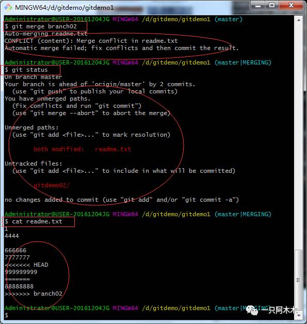Click the 'Auto-merging readme.txt' line
Image resolution: width=307 pixels, height=324 pixels.
46,34
